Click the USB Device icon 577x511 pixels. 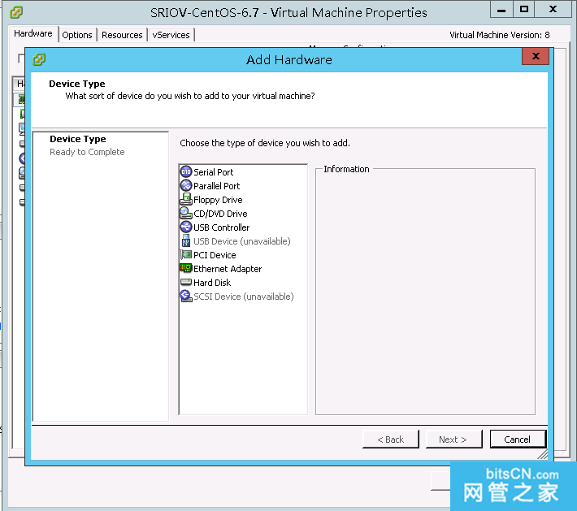[x=186, y=241]
